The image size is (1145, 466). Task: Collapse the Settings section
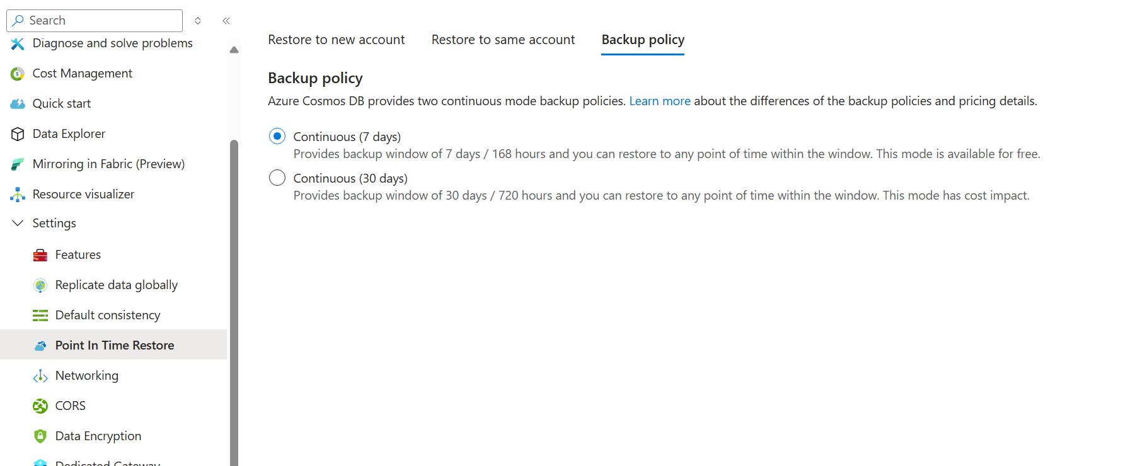tap(17, 223)
